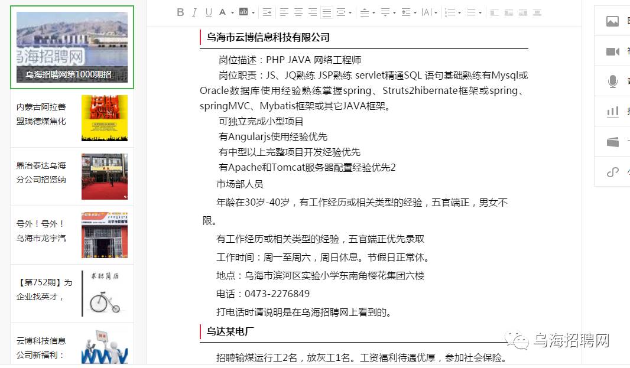Click the heading 乌海市云博信息科技有限公司

click(x=268, y=37)
